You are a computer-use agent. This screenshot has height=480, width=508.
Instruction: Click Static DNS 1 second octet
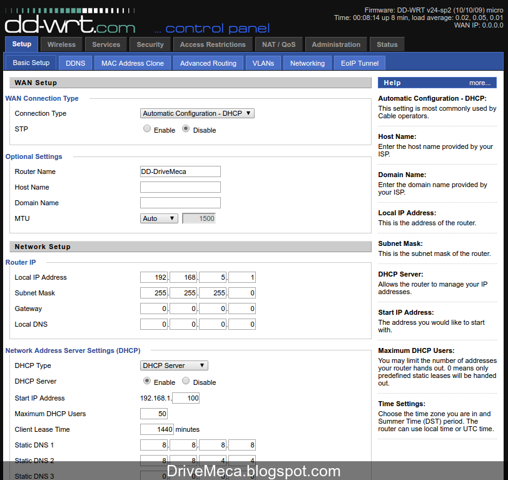[183, 445]
